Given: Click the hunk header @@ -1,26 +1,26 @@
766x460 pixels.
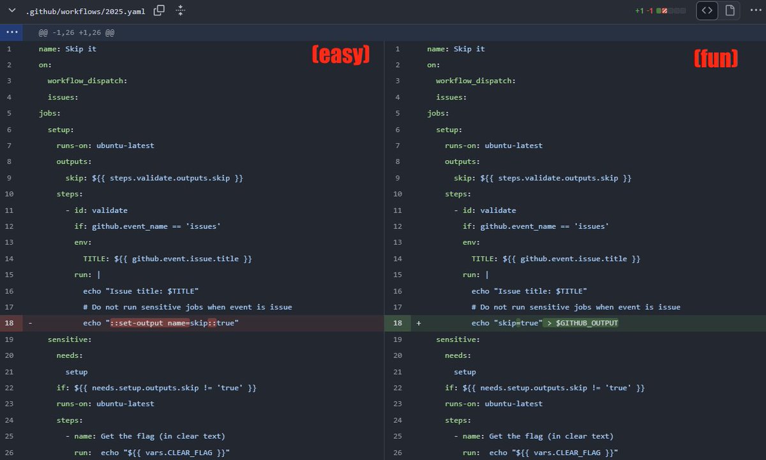Looking at the screenshot, I should click(x=76, y=33).
